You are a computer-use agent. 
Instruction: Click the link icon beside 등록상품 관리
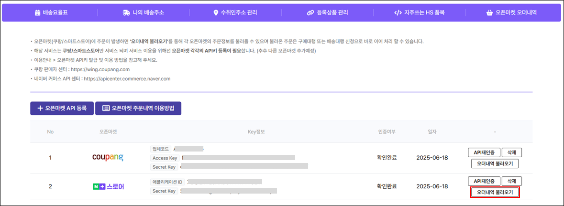[310, 13]
